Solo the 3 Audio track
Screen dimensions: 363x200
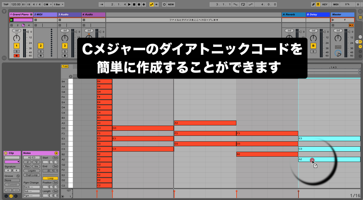(x=65, y=51)
